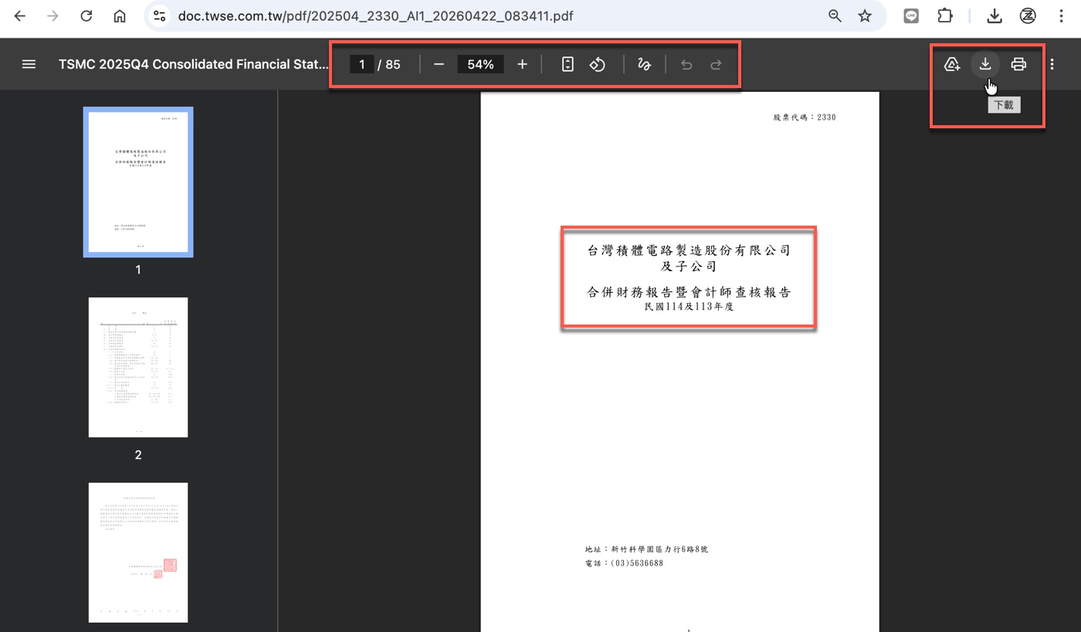The image size is (1081, 632).
Task: Open page 2 from its thumbnail
Action: [x=138, y=367]
